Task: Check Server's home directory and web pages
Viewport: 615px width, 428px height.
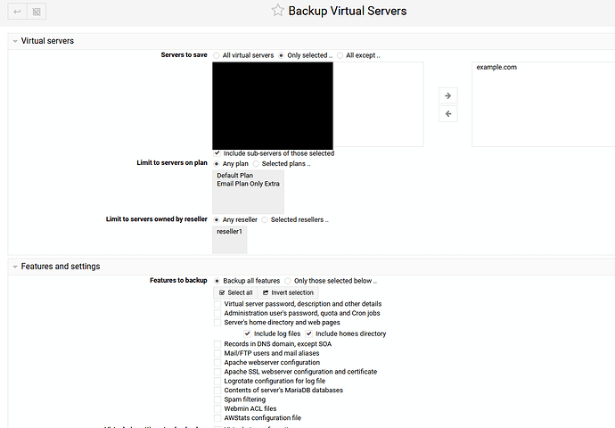Action: click(x=217, y=323)
